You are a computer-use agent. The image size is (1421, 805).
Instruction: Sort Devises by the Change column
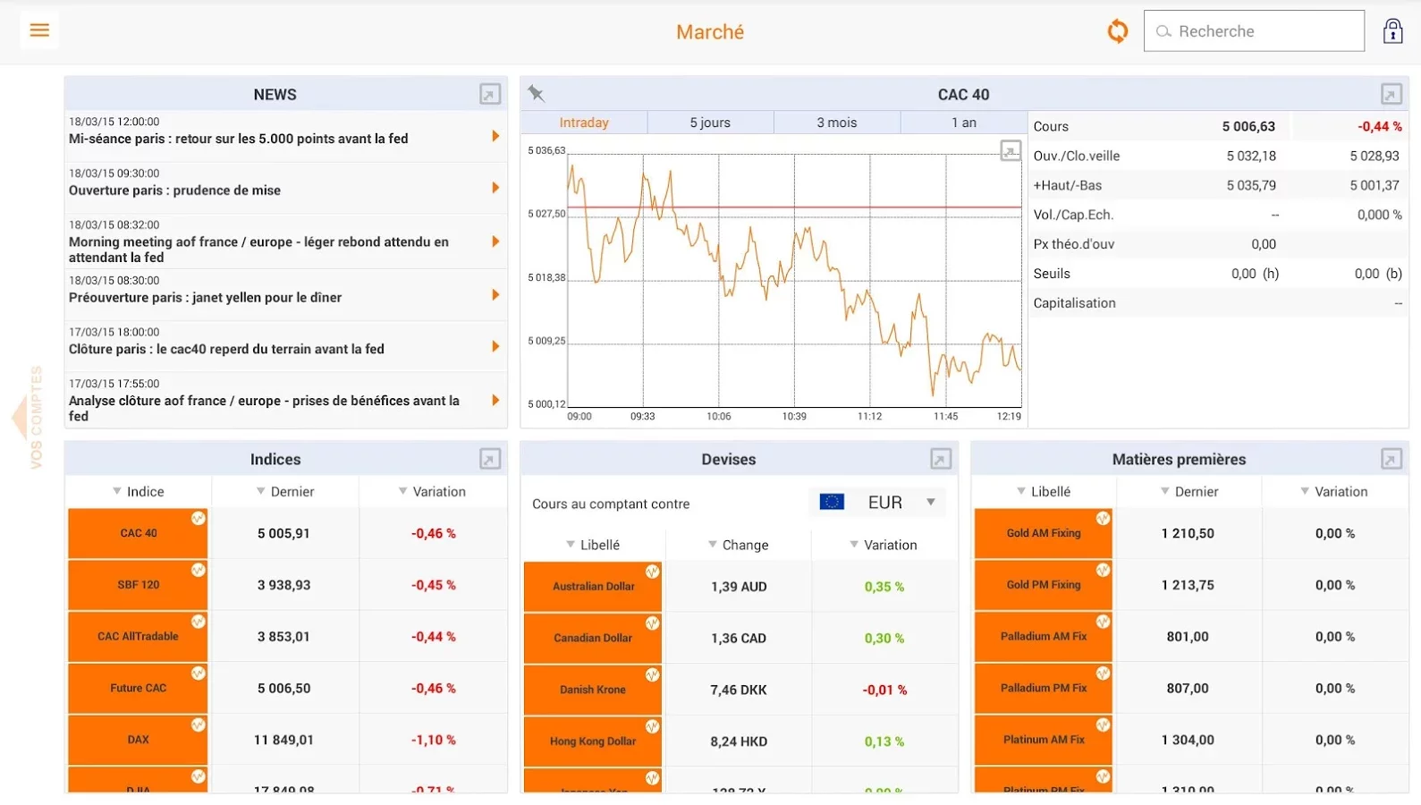739,545
